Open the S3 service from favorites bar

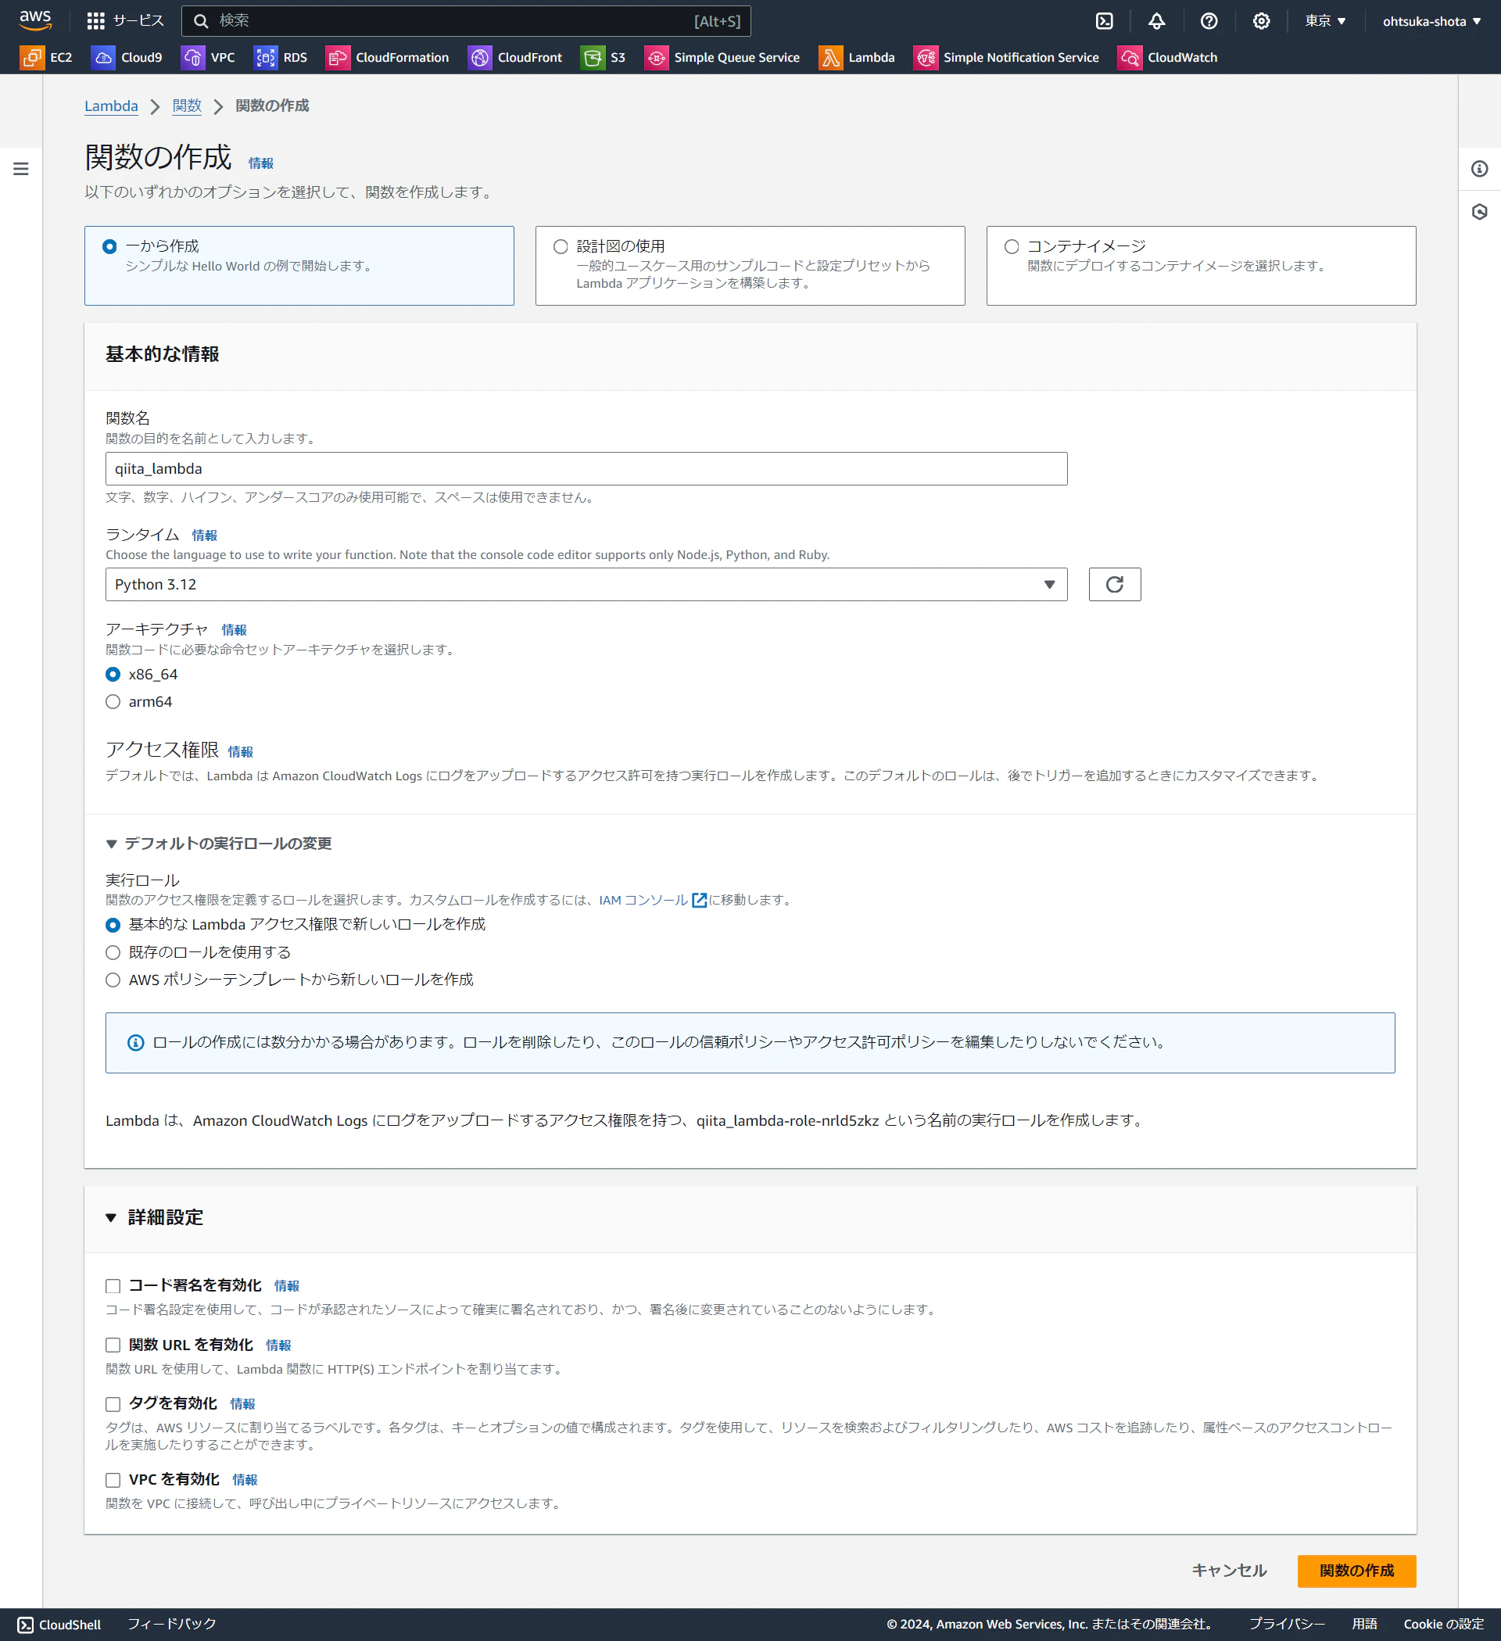604,57
